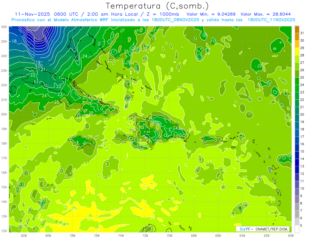
Task: Click the longitude axis label "60W"
Action: pos(291,235)
